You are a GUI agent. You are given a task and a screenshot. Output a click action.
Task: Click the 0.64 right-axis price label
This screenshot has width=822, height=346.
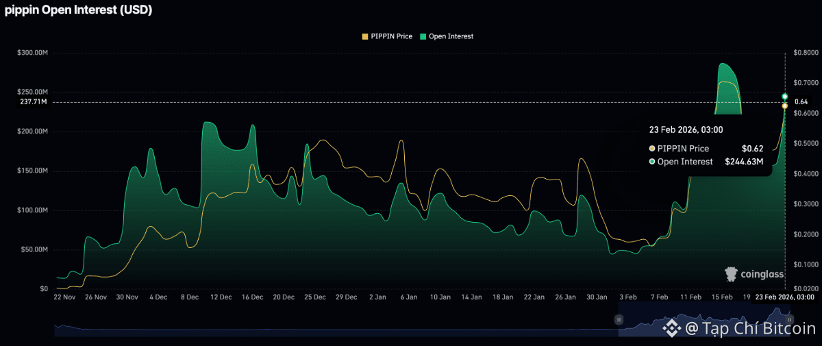pyautogui.click(x=801, y=102)
